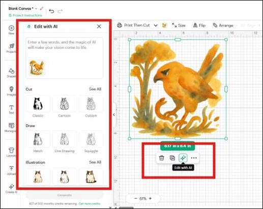Click See All next to Cut styles
Viewport: 263px width, 209px height.
[x=95, y=89]
